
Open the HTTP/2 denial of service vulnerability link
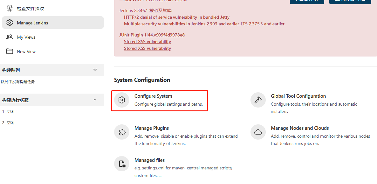pos(177,17)
